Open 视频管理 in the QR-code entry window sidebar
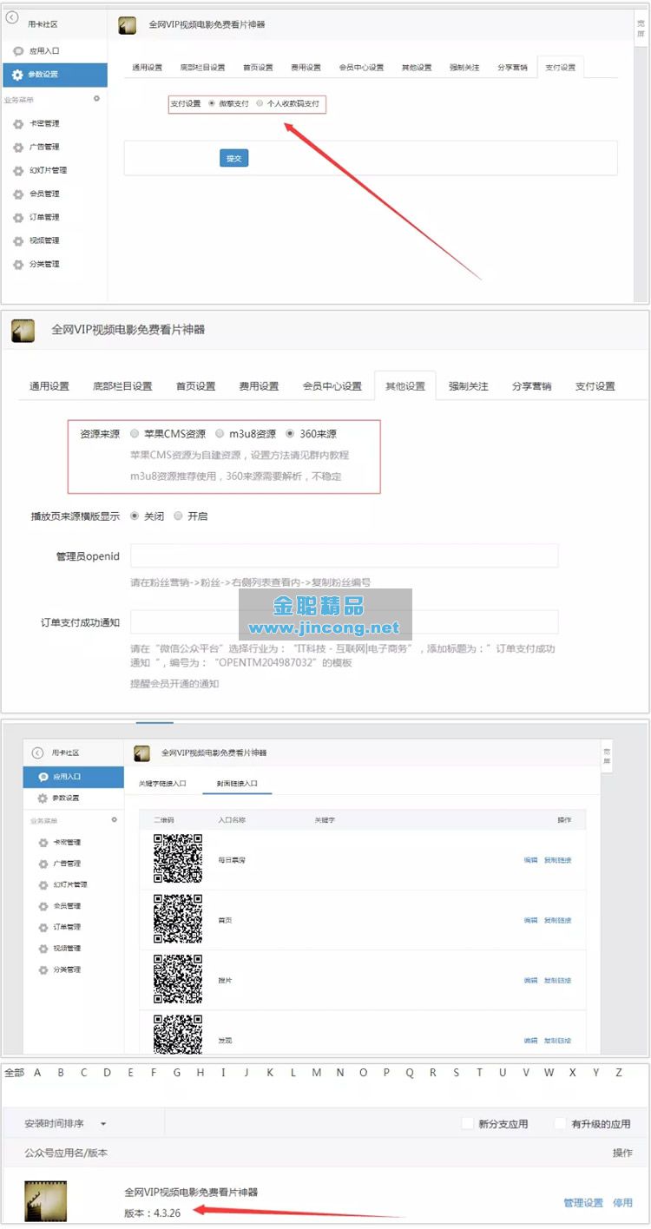This screenshot has height=1229, width=651. (66, 949)
